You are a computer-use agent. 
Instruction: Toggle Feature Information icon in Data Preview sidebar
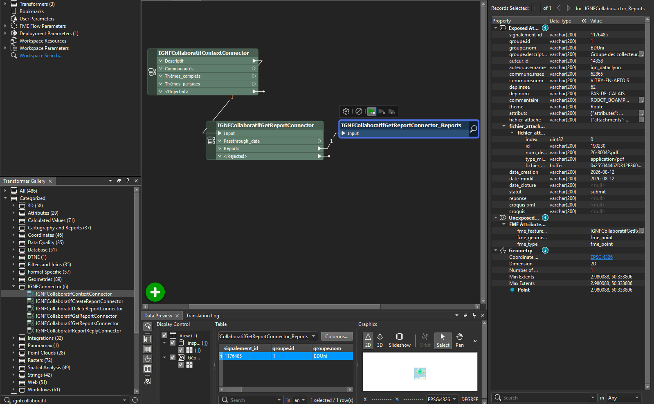[148, 368]
